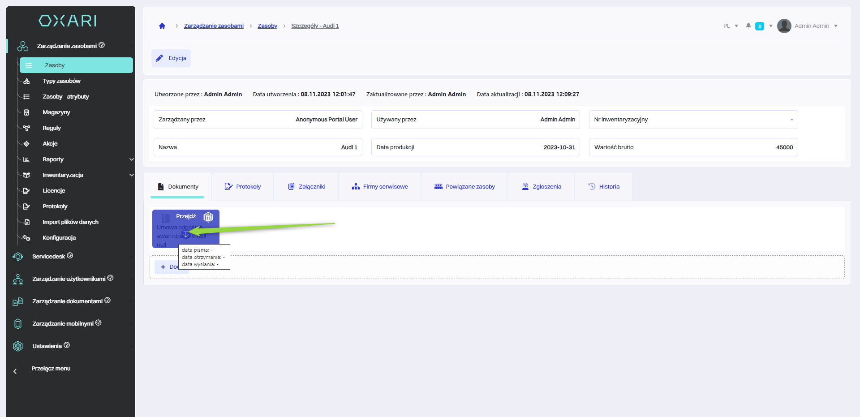Open Konfiguracja in the sidebar

click(59, 238)
